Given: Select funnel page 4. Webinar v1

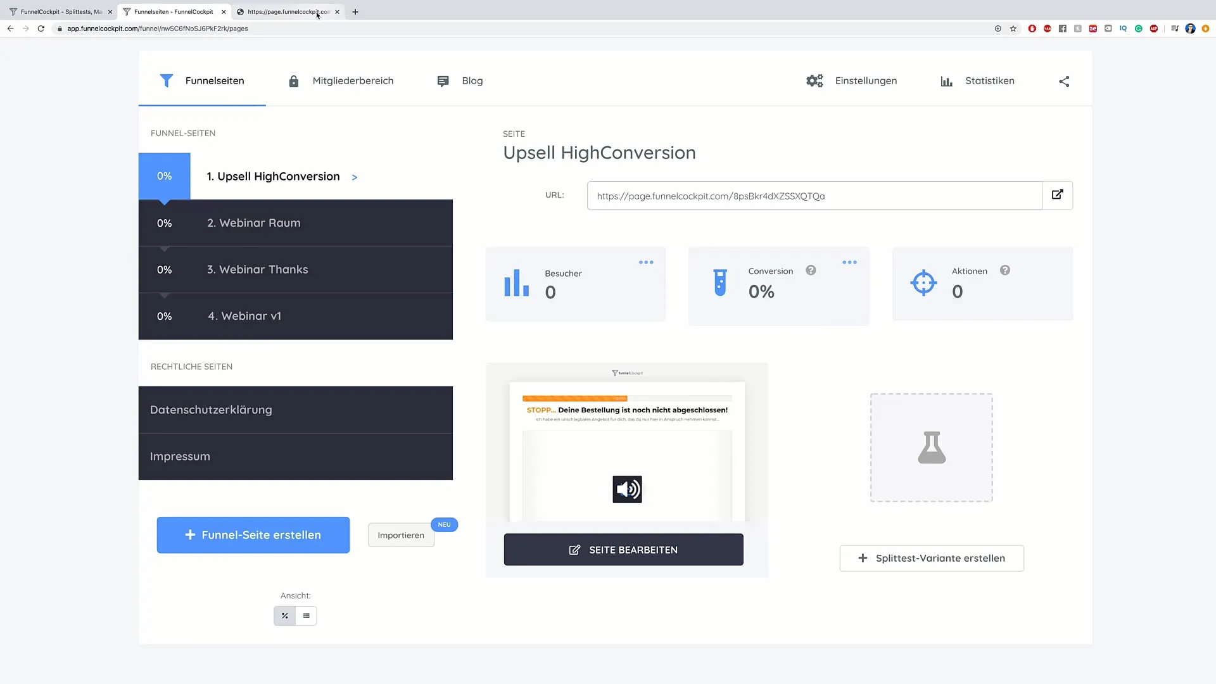Looking at the screenshot, I should pos(296,316).
